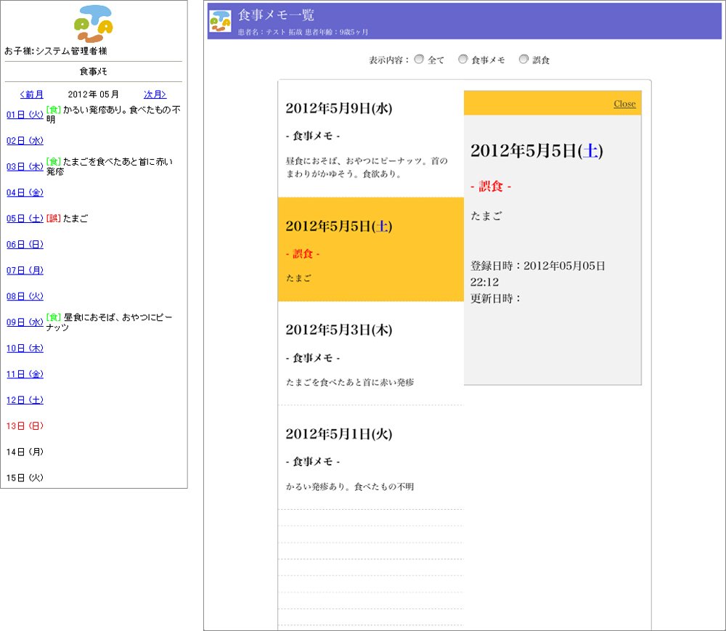726x631 pixels.
Task: Click the 2012年 05月 month label
Action: tap(93, 94)
